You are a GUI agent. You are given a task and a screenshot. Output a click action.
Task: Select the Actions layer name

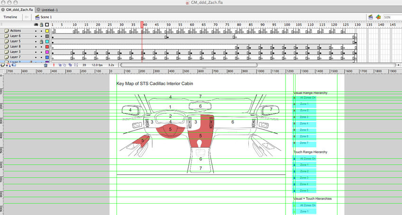tap(16, 31)
